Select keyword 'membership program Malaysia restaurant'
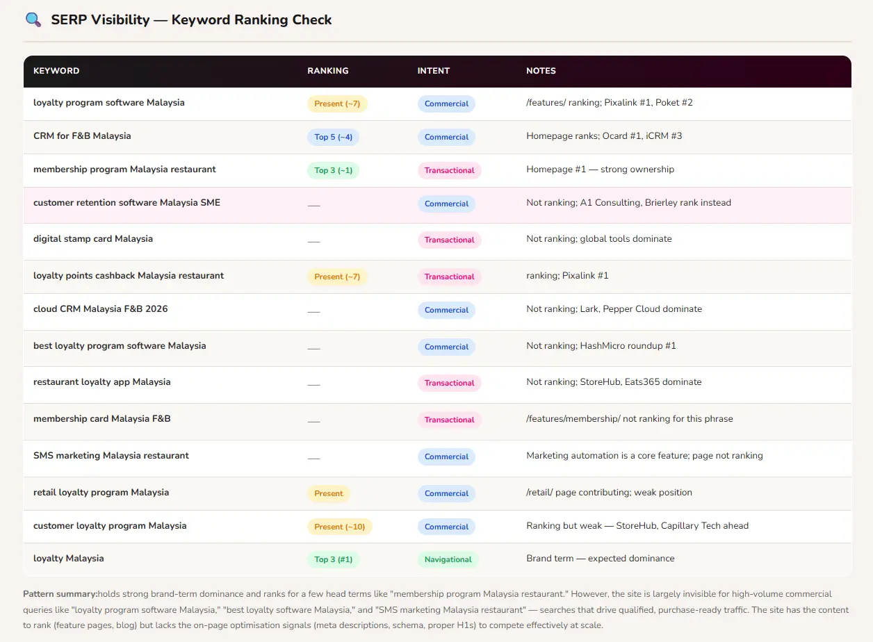 point(124,170)
